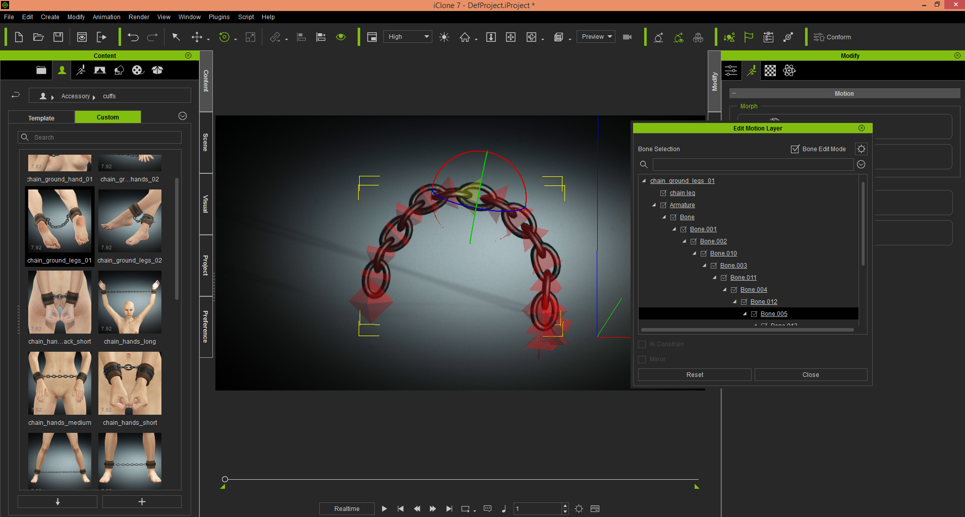Open the High quality dropdown

point(408,37)
